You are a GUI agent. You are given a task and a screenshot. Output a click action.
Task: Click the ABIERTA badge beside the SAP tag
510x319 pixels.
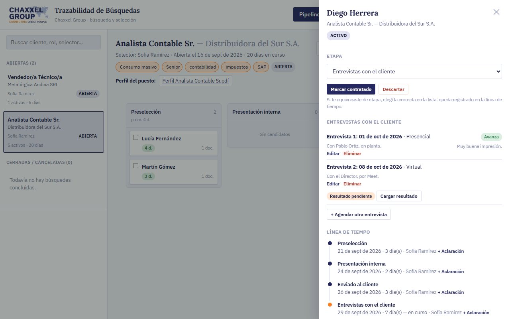pos(283,67)
